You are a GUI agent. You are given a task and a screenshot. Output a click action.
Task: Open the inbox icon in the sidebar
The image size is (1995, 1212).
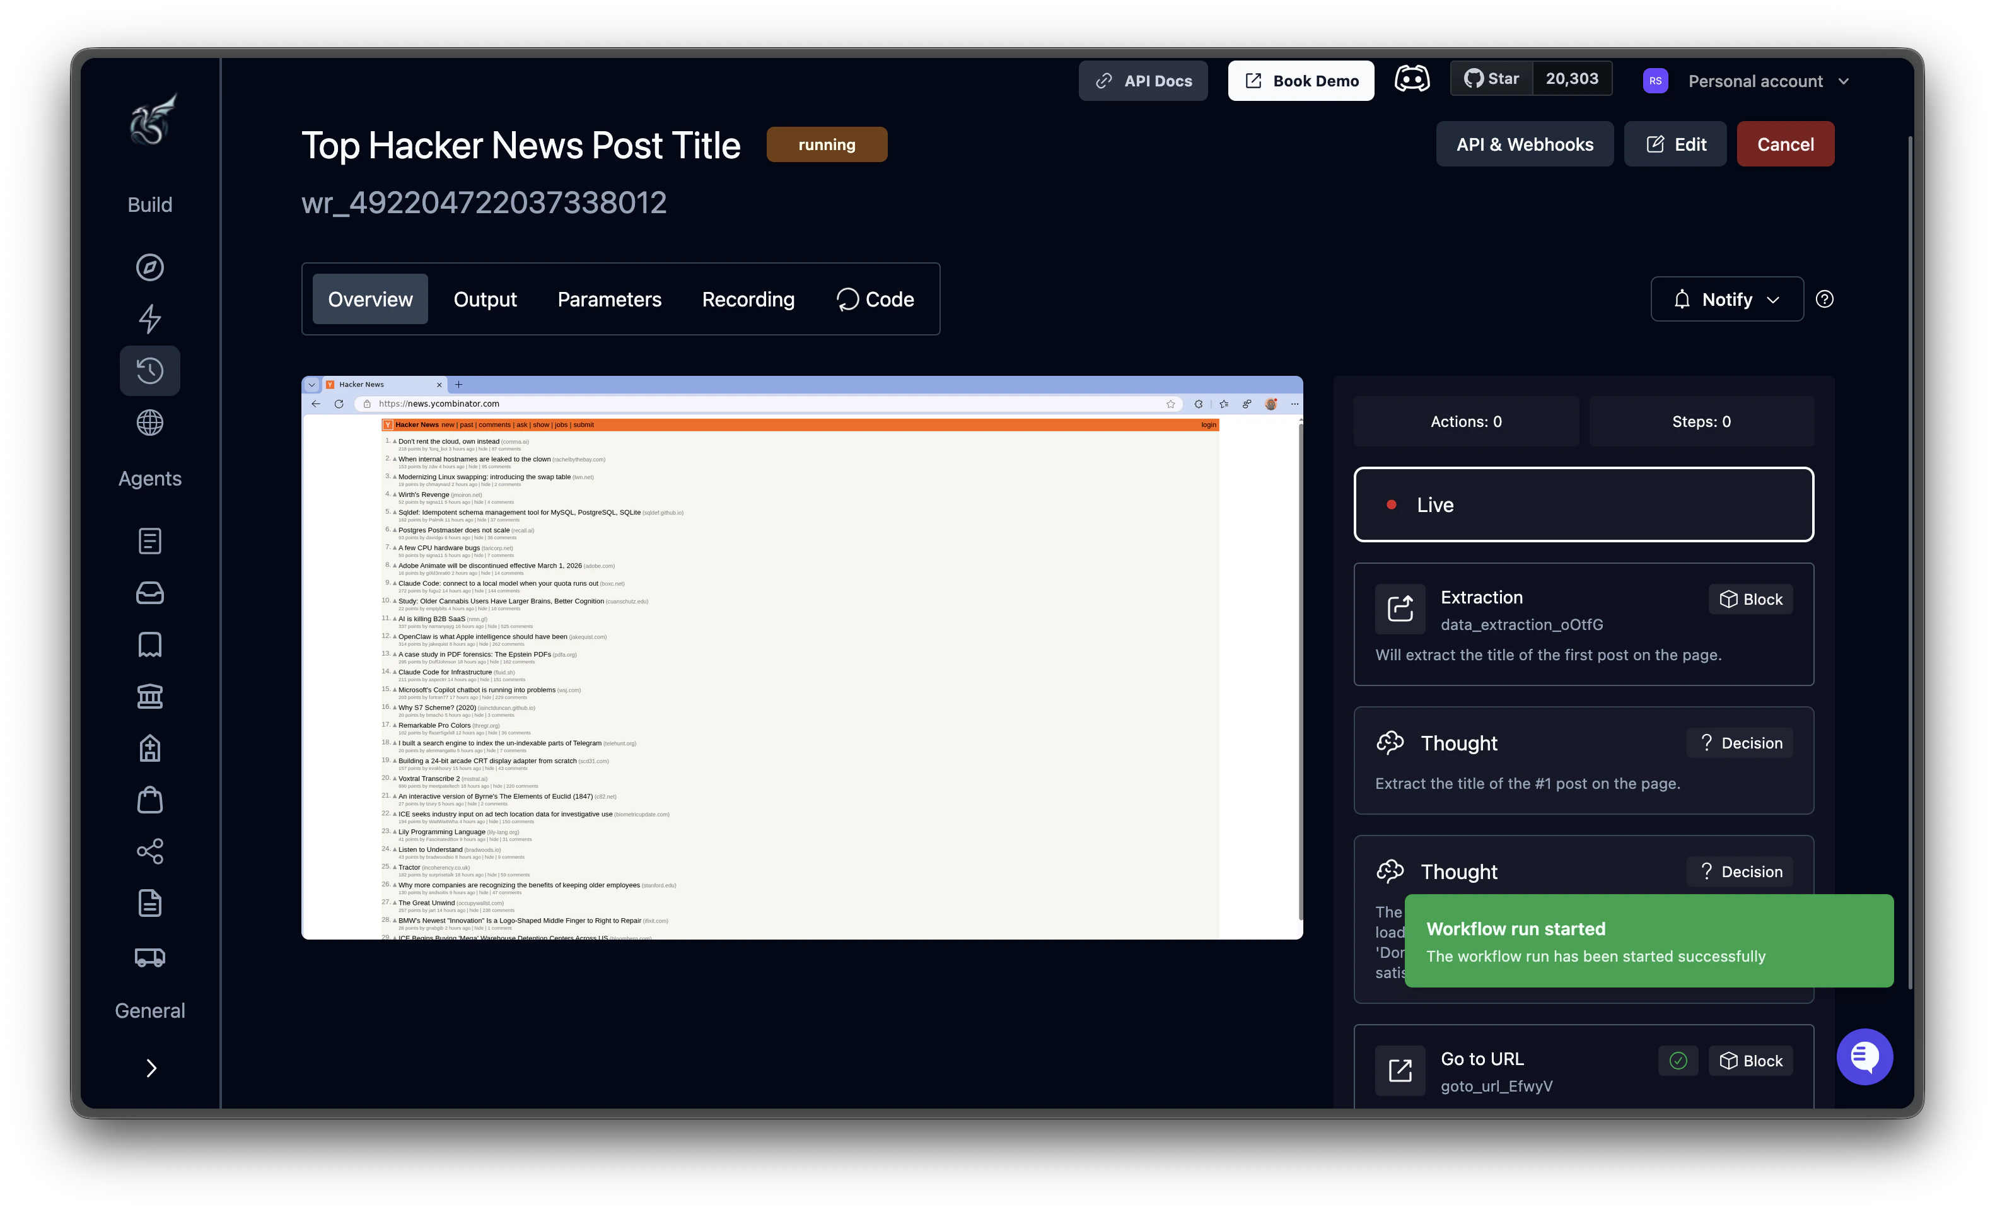[150, 593]
